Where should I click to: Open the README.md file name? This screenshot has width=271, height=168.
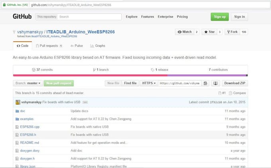29,143
